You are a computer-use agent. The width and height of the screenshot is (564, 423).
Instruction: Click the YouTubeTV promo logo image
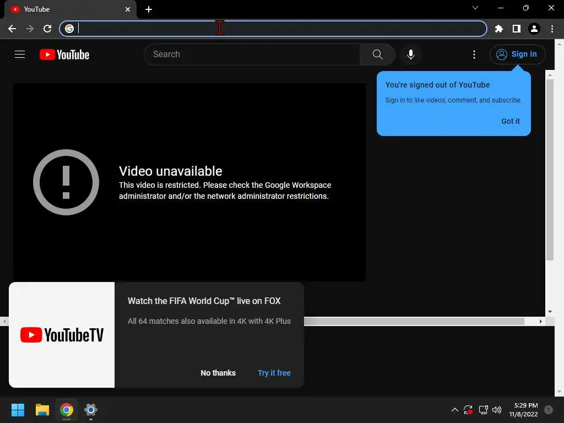[62, 335]
